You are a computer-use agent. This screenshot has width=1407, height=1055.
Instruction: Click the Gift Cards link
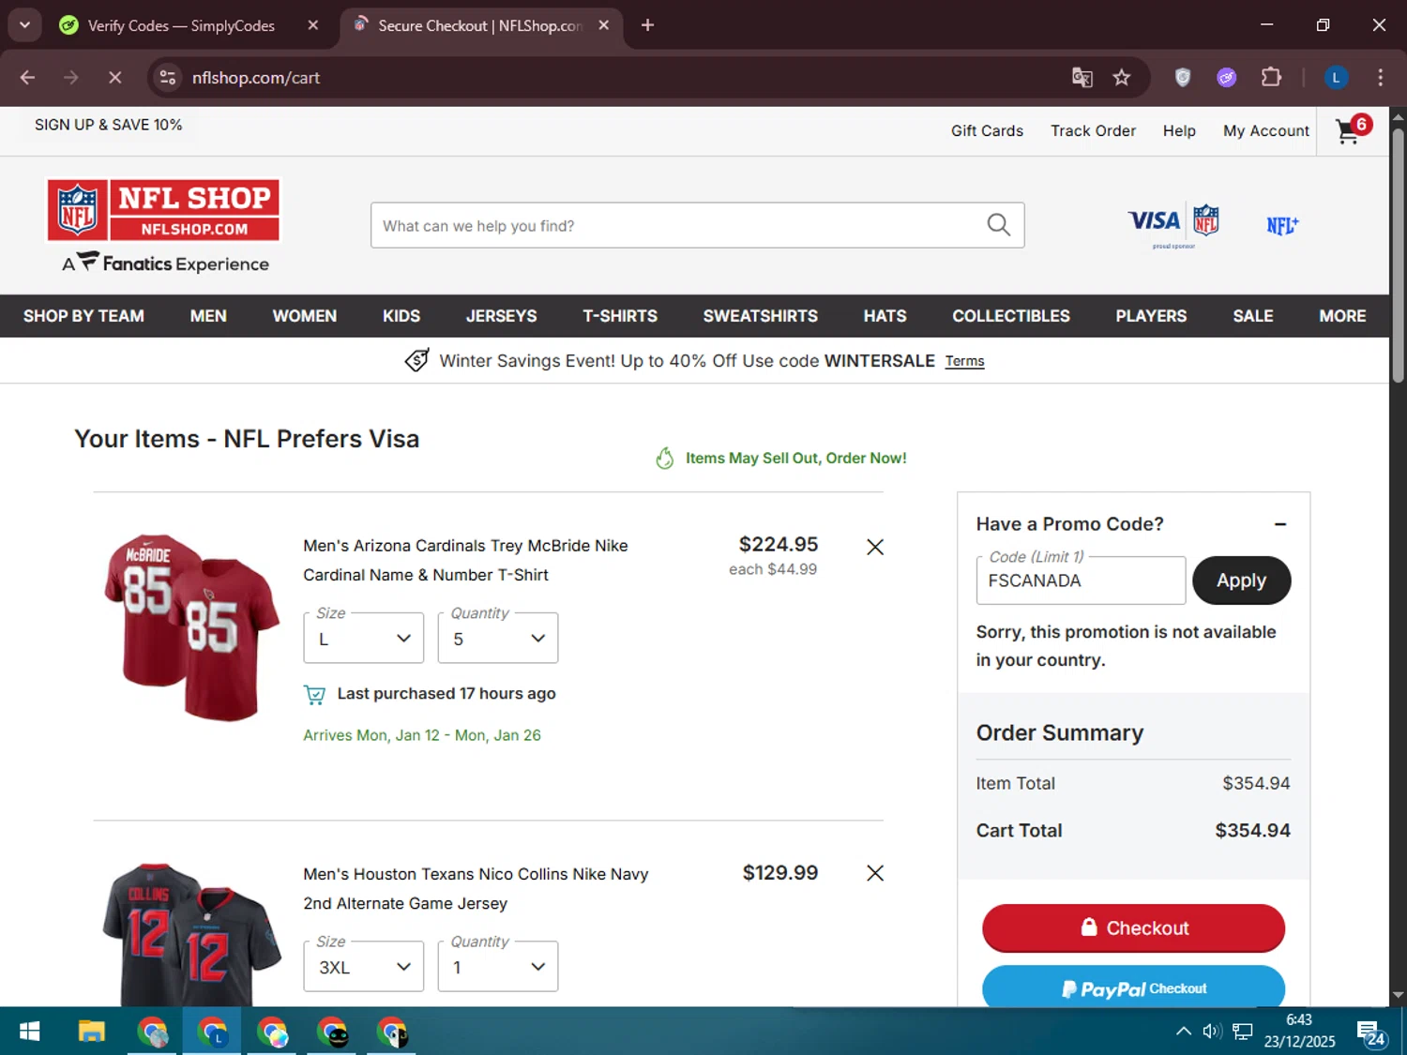click(x=987, y=130)
